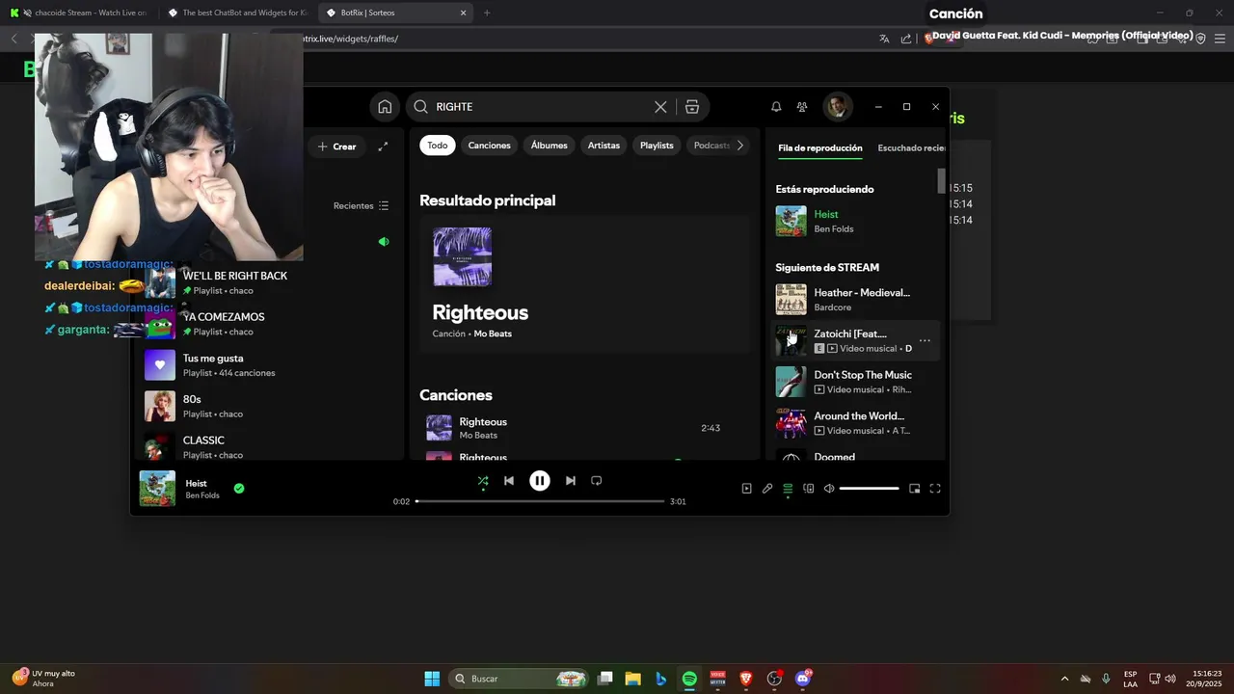Pause playback
The height and width of the screenshot is (694, 1234).
coord(540,481)
